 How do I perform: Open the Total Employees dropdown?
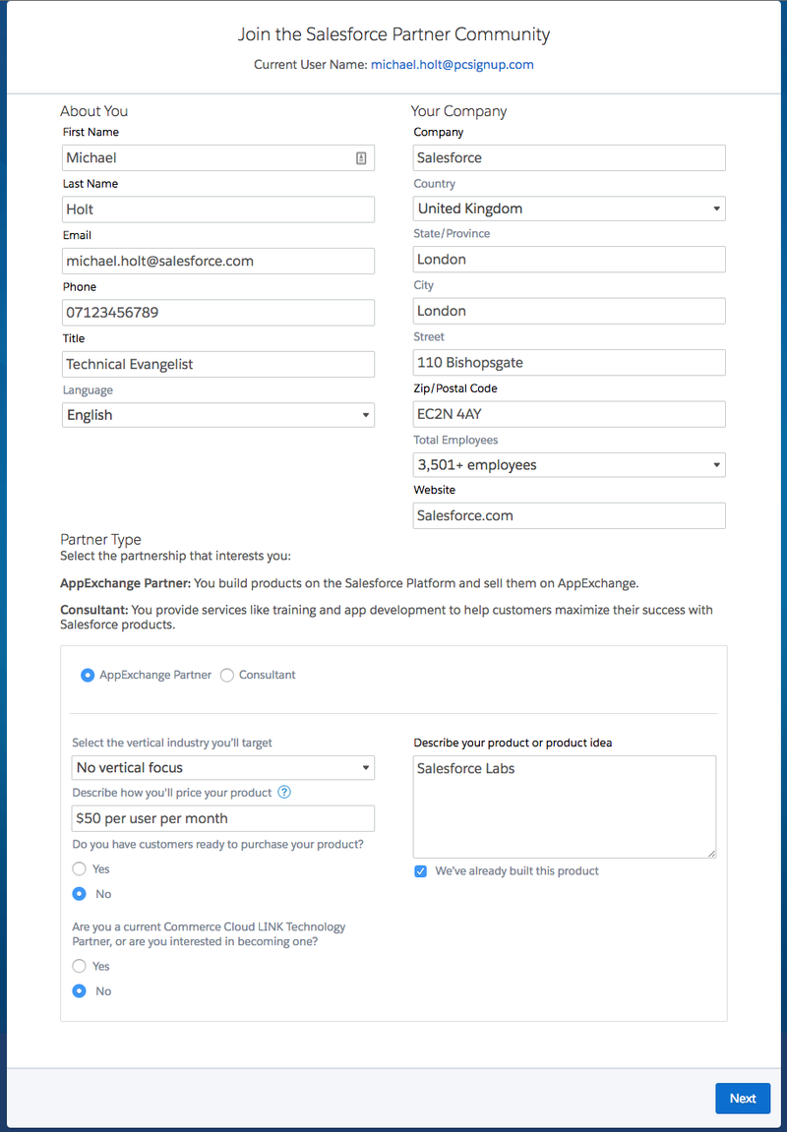click(569, 465)
